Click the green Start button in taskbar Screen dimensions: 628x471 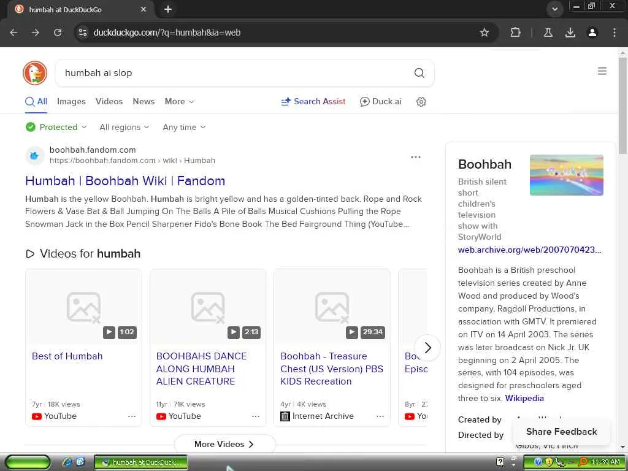pyautogui.click(x=28, y=462)
